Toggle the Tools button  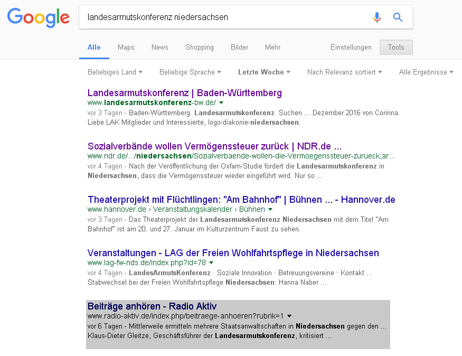click(396, 47)
